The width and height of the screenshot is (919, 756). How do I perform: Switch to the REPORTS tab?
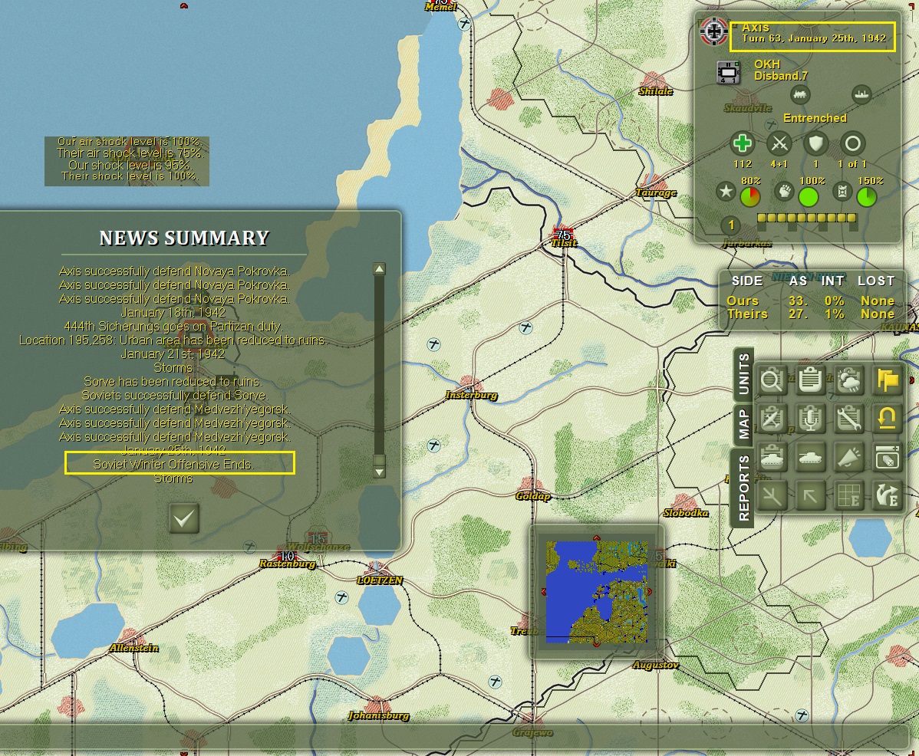[x=744, y=488]
